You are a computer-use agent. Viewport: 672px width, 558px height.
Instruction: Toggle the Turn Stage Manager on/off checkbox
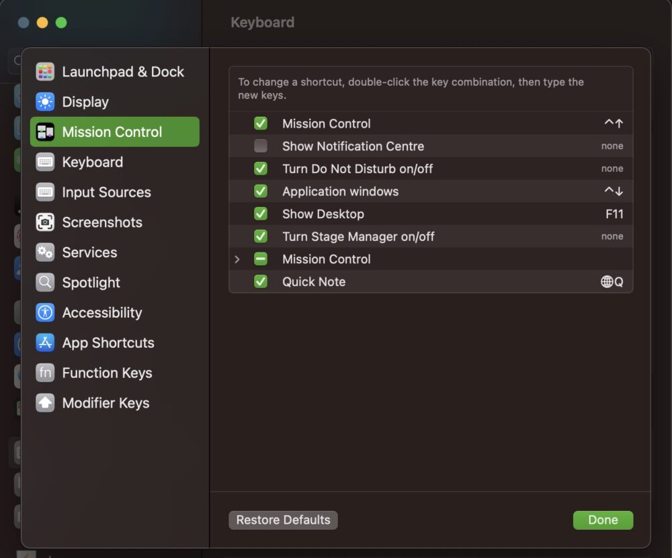261,236
